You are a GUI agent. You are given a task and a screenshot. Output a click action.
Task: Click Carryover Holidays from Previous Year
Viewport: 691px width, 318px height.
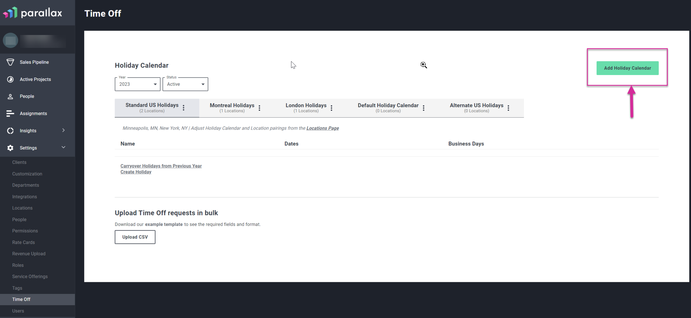pyautogui.click(x=161, y=166)
